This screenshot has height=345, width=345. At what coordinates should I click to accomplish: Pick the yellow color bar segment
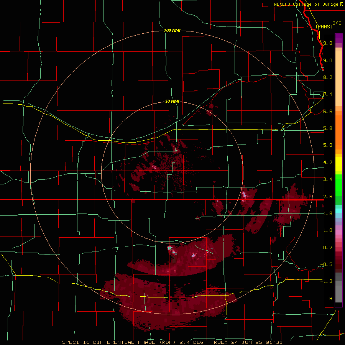338,164
